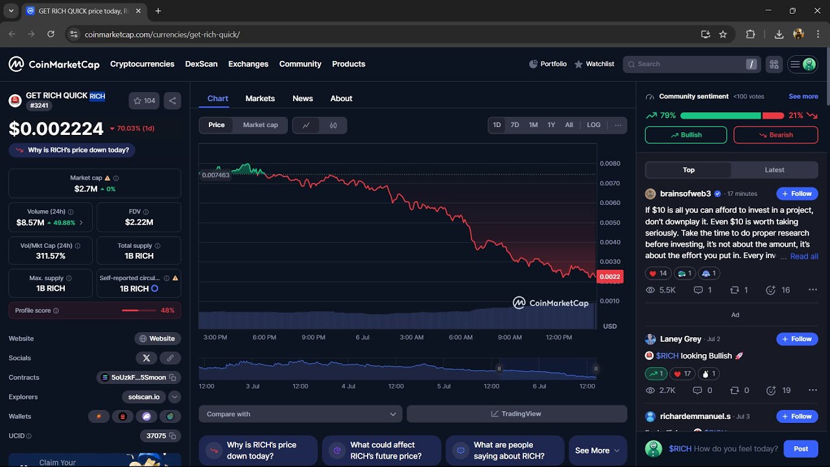Screen dimensions: 830x467
Task: Select the Market cap chart toggle
Action: pos(261,125)
